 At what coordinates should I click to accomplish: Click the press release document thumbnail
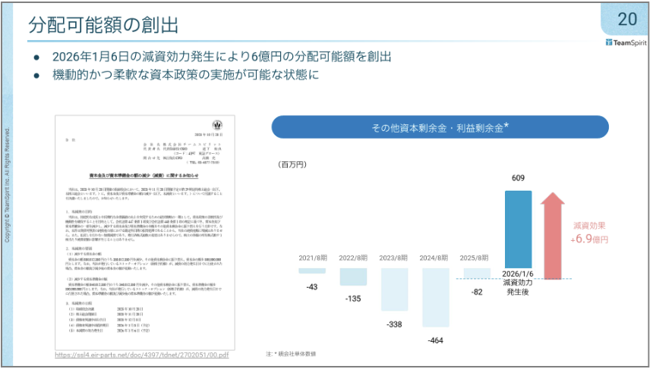(147, 232)
